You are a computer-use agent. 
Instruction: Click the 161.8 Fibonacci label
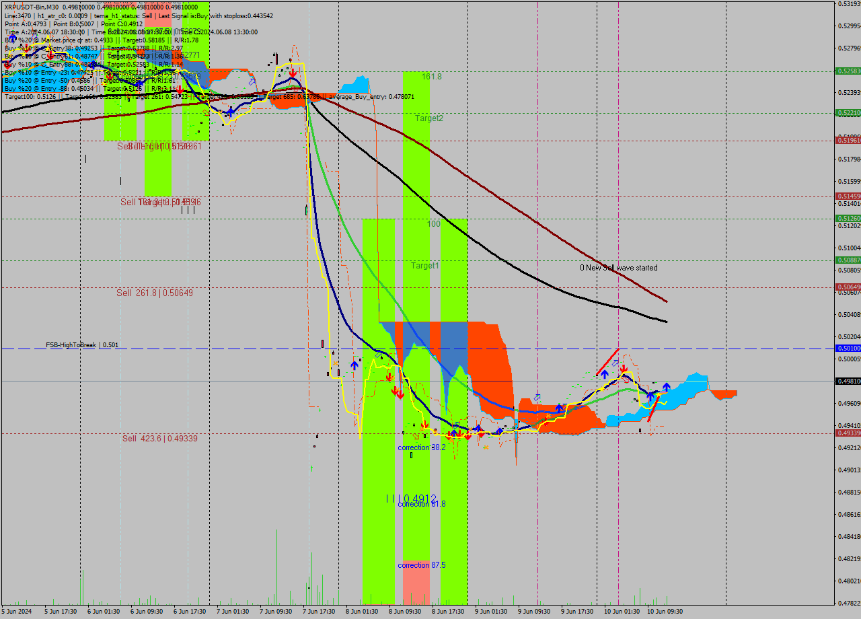coord(432,77)
